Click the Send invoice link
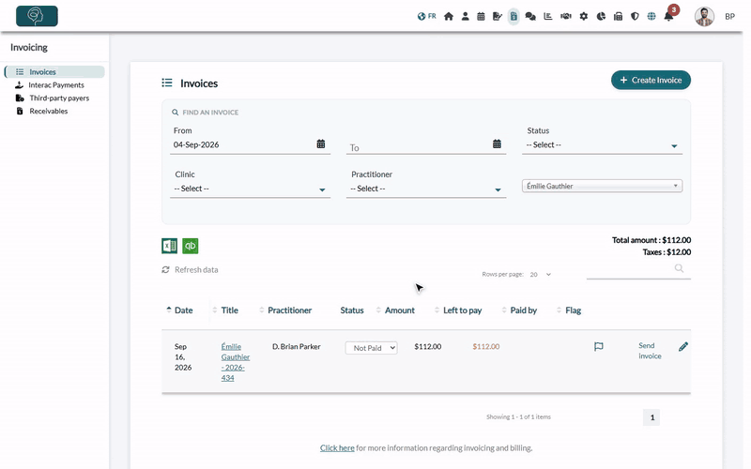The image size is (751, 469). click(650, 351)
